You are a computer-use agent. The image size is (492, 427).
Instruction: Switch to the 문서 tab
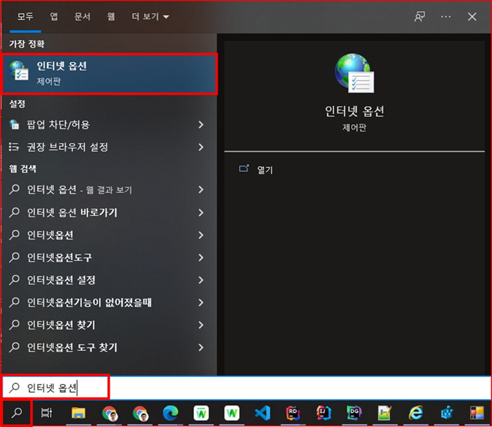(82, 17)
